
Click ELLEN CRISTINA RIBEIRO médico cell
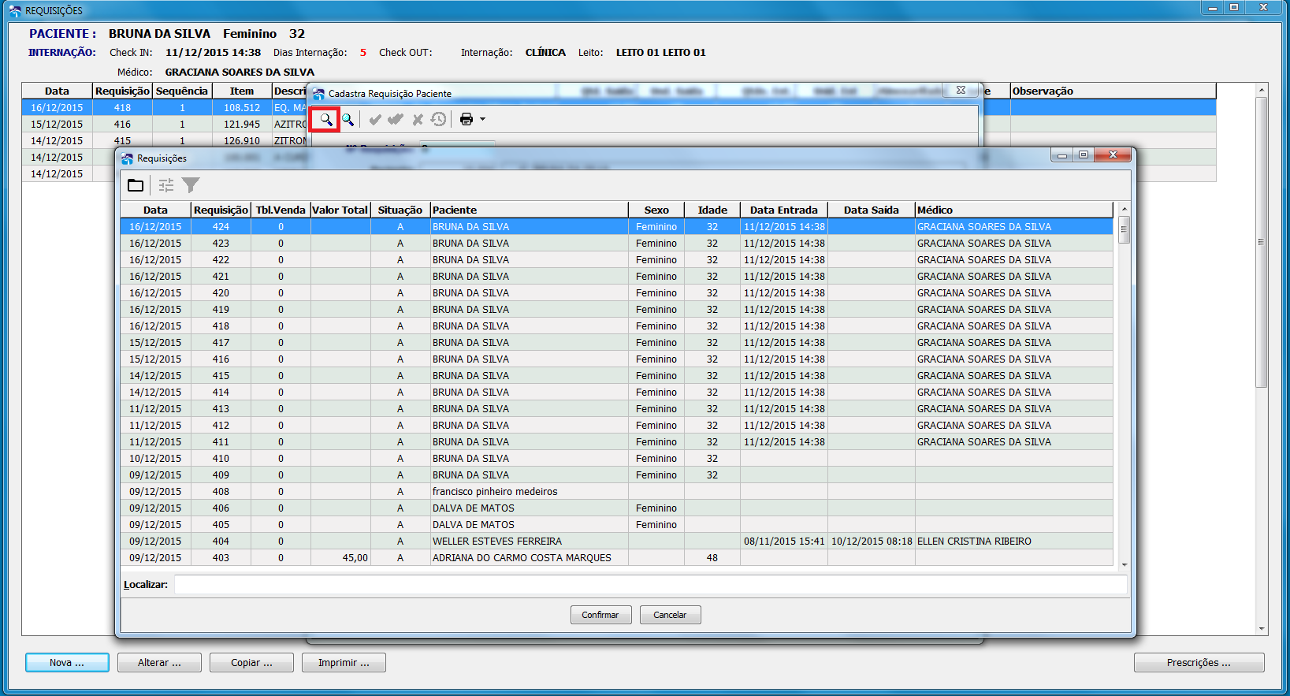(x=1014, y=542)
